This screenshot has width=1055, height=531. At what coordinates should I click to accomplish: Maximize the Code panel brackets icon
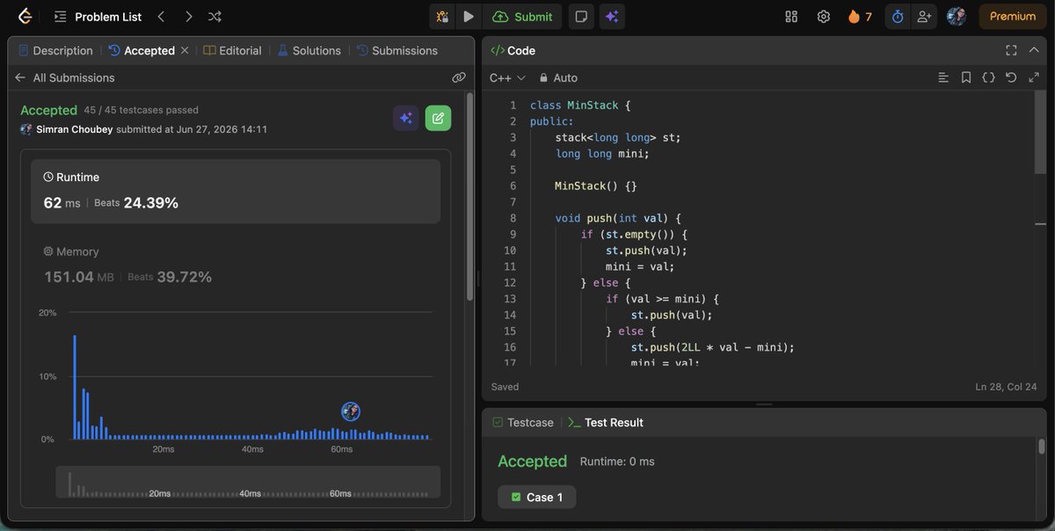pyautogui.click(x=1011, y=51)
